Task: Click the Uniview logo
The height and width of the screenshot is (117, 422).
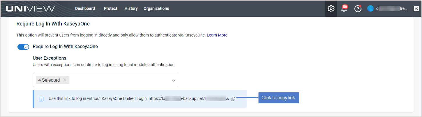Action: pyautogui.click(x=30, y=9)
